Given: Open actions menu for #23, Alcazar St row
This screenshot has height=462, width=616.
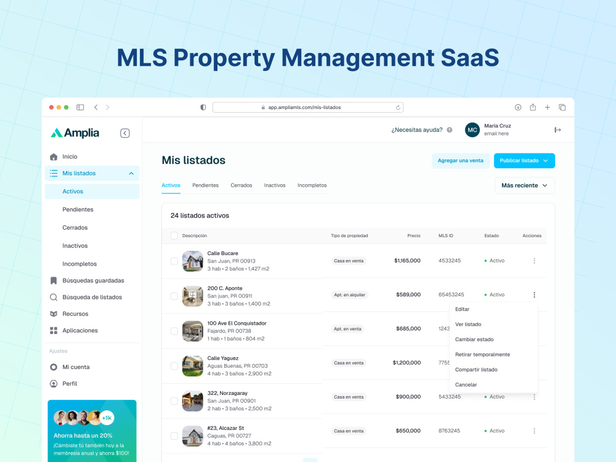Looking at the screenshot, I should pyautogui.click(x=534, y=431).
